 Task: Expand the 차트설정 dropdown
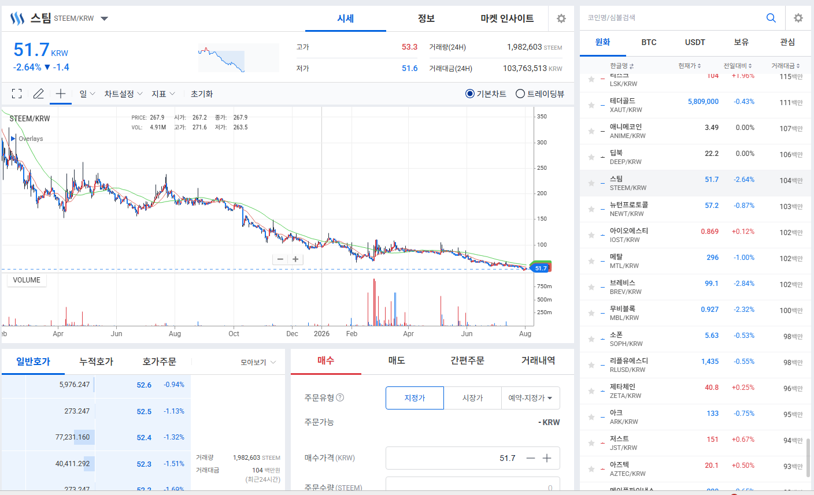coord(123,94)
